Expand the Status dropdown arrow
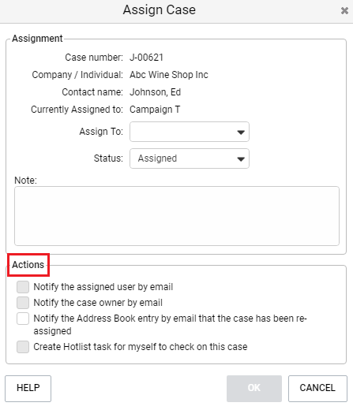353x410 pixels. (241, 158)
